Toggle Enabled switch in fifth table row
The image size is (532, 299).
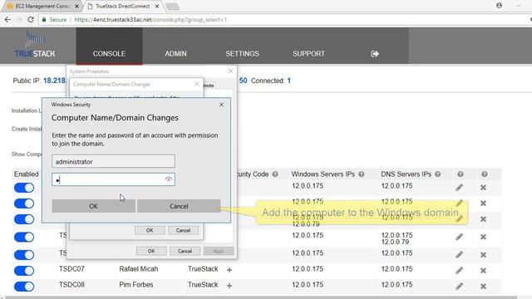point(24,255)
